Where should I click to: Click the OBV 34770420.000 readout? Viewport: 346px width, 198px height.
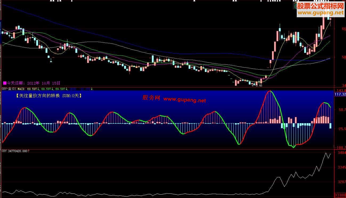(x=15, y=151)
